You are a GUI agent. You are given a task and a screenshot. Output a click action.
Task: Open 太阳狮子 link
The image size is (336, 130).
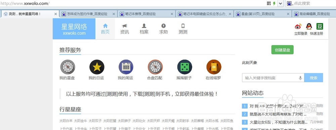pyautogui.click(x=124, y=121)
